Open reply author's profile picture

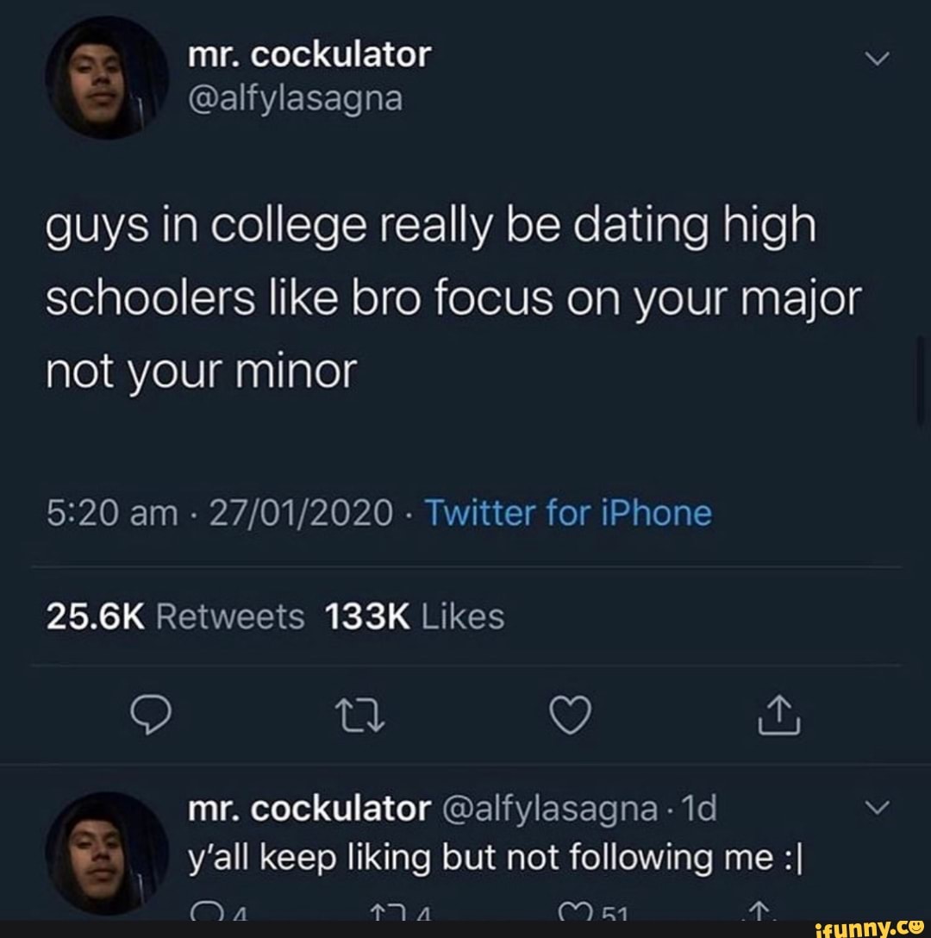tap(107, 853)
